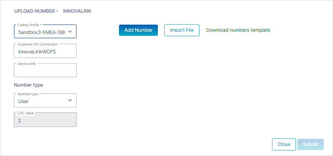Expand the Number type dropdown showing User
Image resolution: width=333 pixels, height=156 pixels.
click(41, 101)
